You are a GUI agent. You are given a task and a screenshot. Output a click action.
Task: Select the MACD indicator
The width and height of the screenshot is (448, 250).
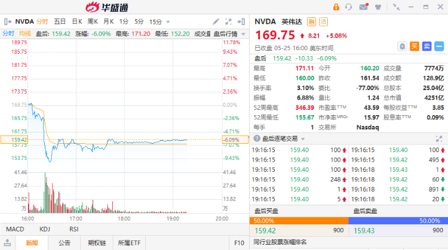point(15,229)
